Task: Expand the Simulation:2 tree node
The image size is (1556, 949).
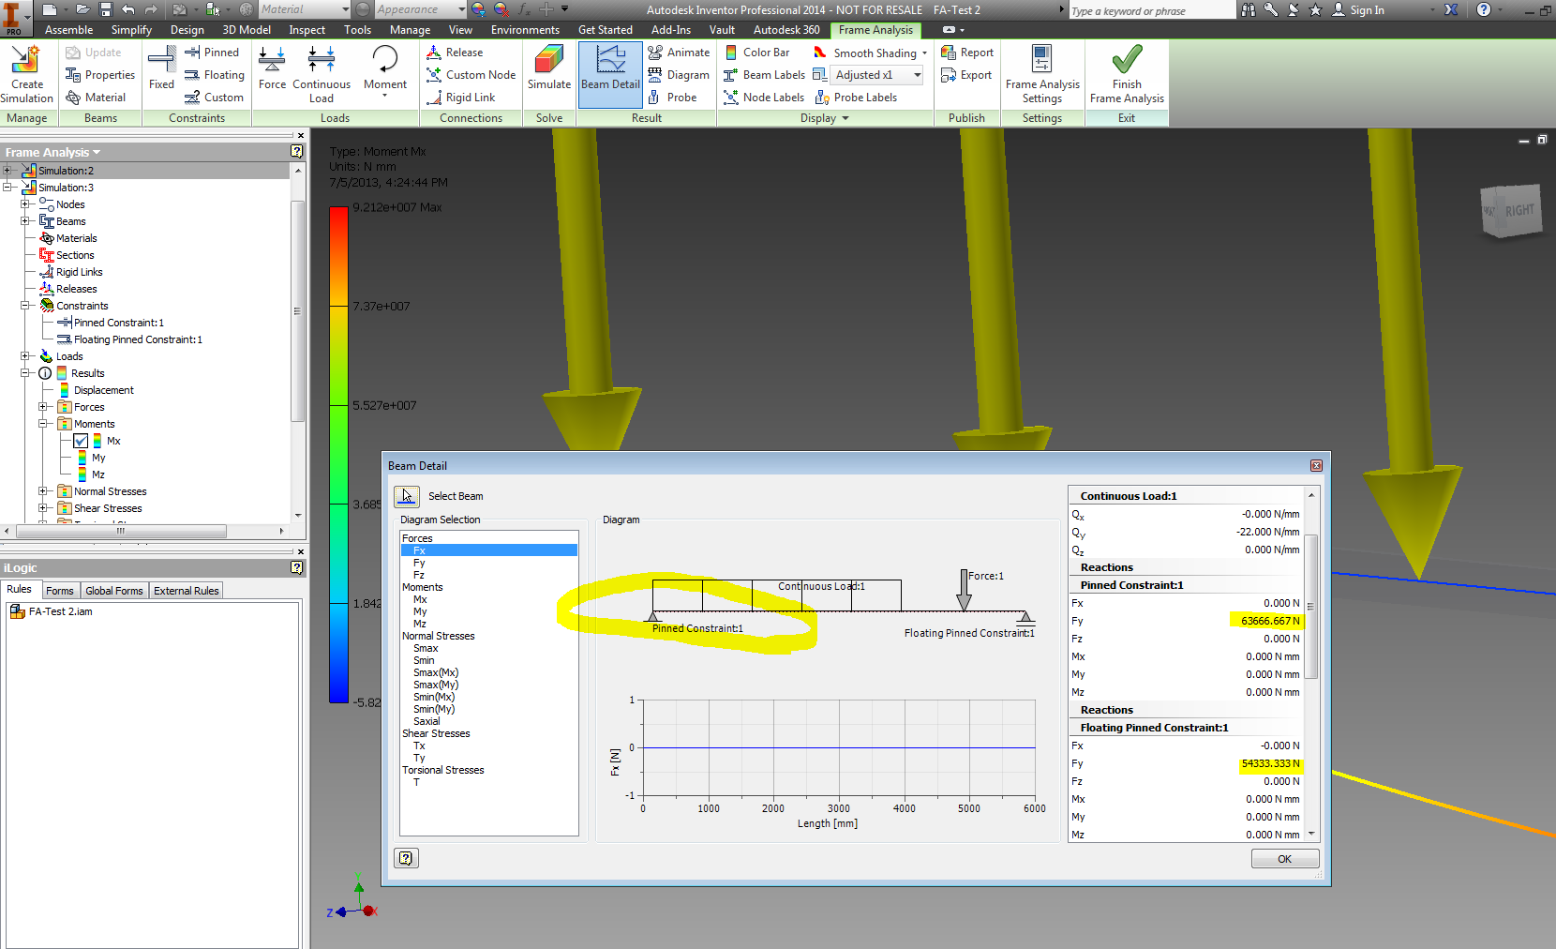Action: 8,170
